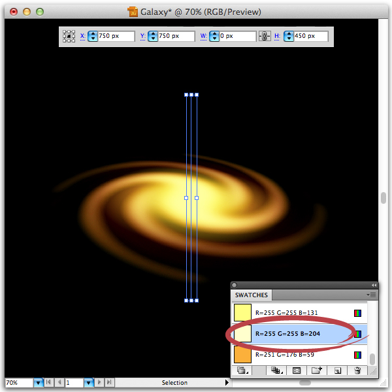The width and height of the screenshot is (392, 392).
Task: Click the Selection status text in the status bar
Action: 174,382
